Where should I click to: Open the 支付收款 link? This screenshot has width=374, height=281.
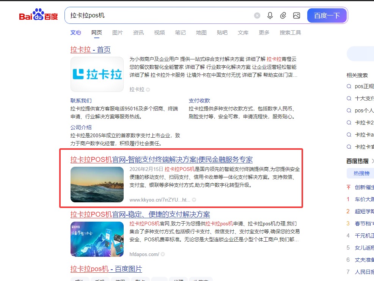pyautogui.click(x=201, y=101)
